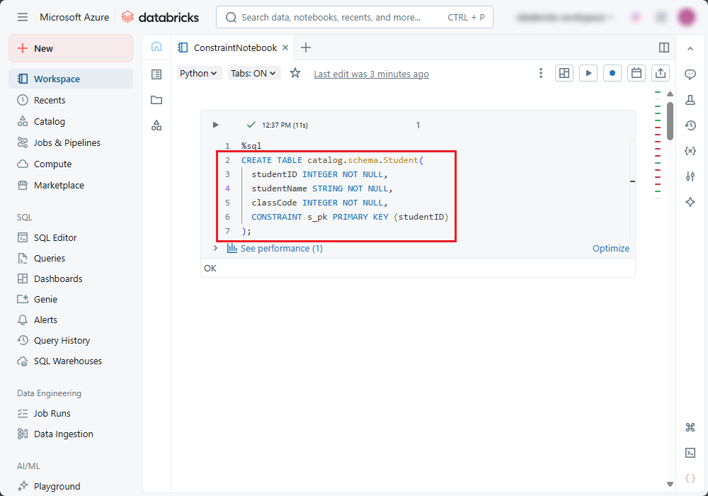The image size is (708, 496).
Task: Open the notebook schedule calendar icon
Action: coord(636,73)
